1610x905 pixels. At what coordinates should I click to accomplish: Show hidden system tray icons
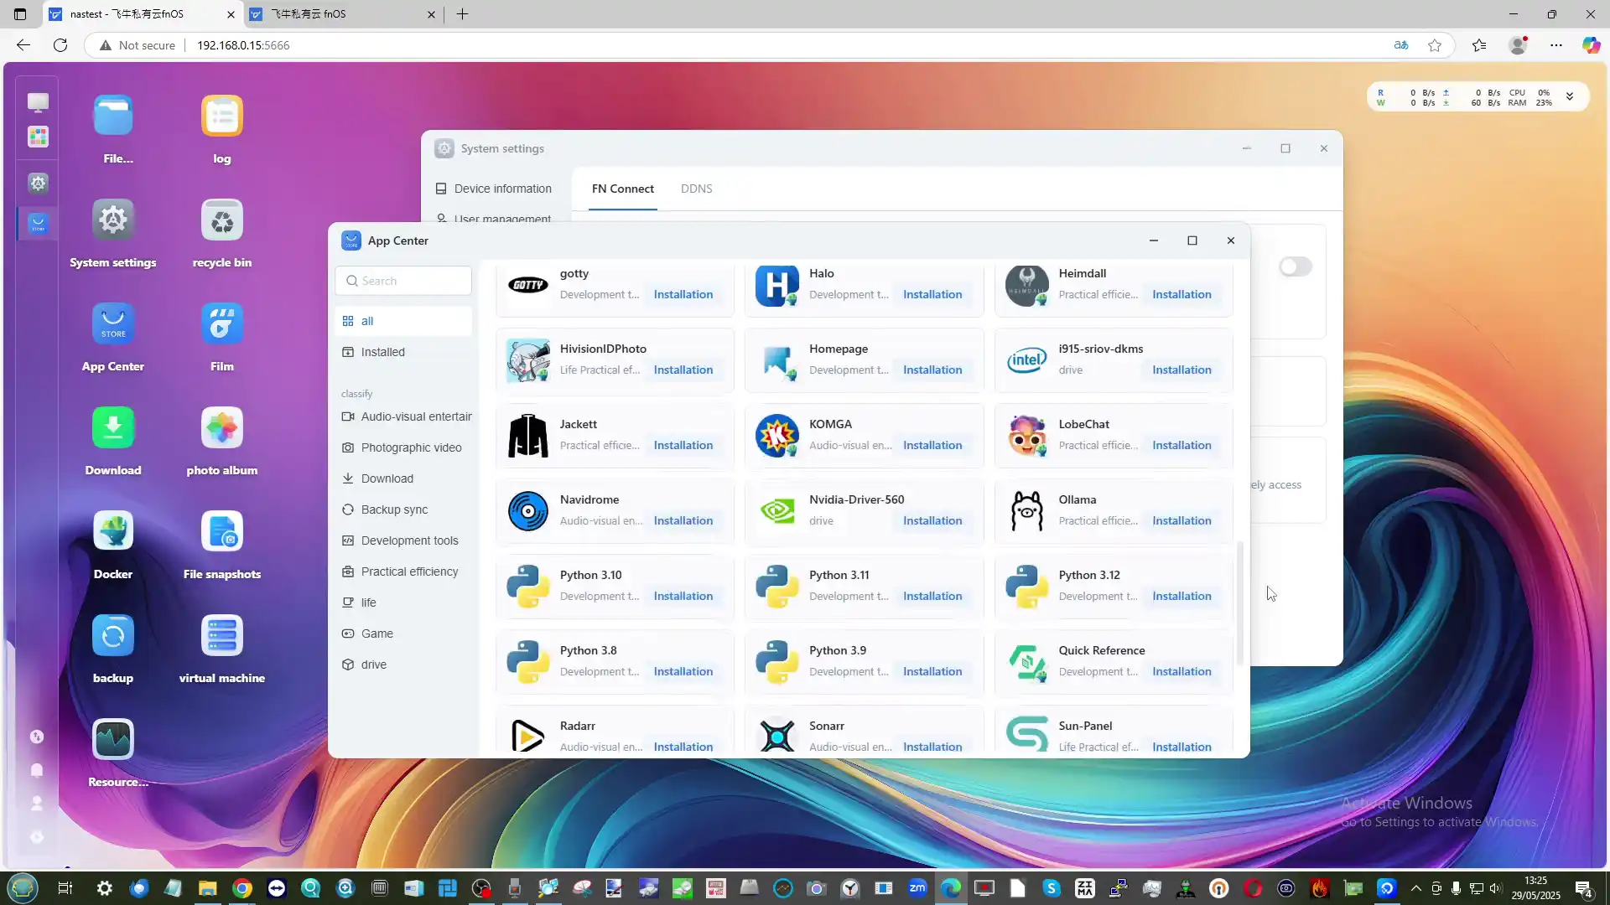click(1416, 888)
